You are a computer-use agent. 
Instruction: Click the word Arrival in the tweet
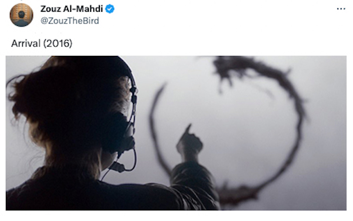(26, 43)
